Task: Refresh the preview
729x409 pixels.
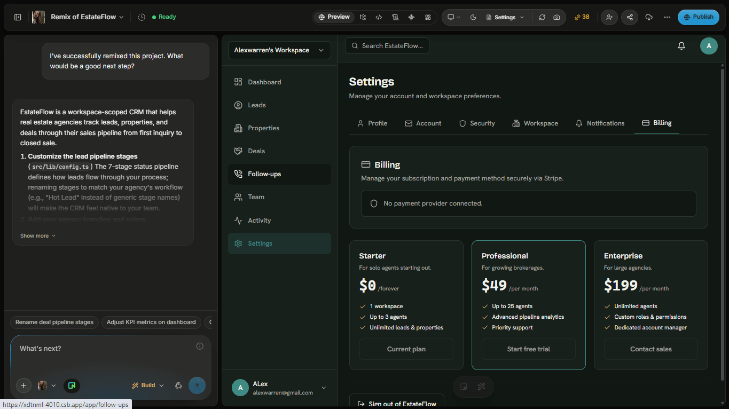Action: tap(542, 17)
